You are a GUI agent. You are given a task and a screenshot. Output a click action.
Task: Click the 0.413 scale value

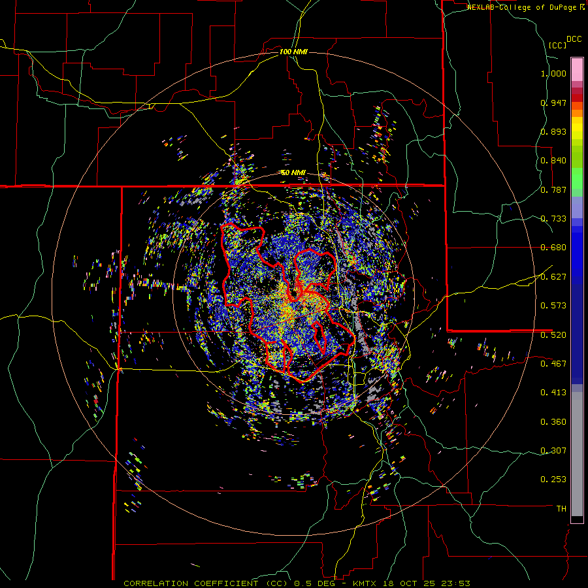[x=553, y=393]
